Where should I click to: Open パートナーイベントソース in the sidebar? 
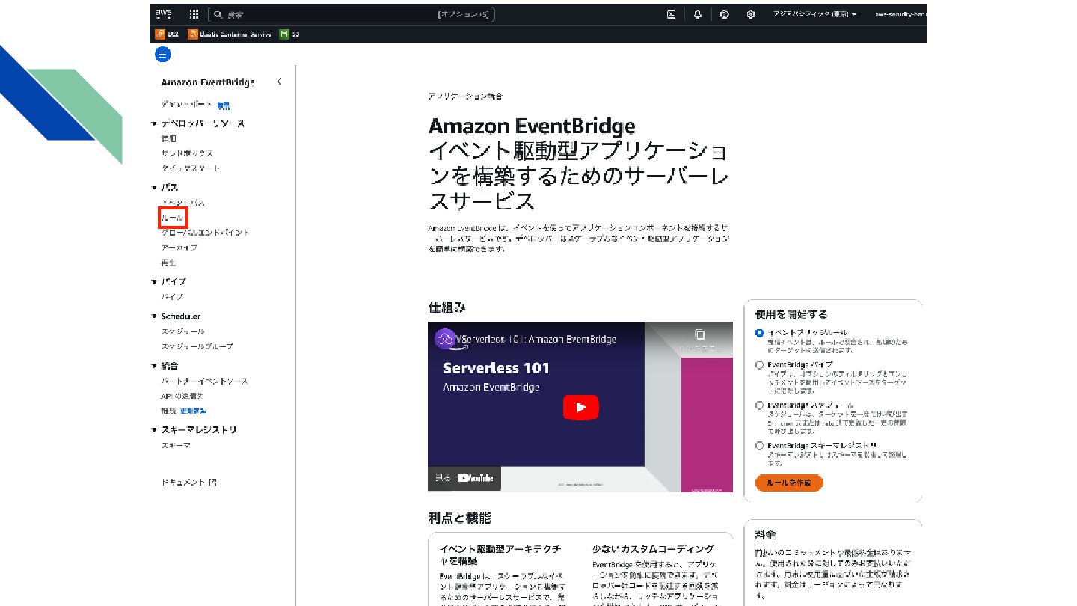point(205,381)
